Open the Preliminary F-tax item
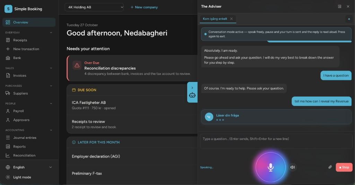Viewport: 355px width, 185px height. [x=132, y=174]
